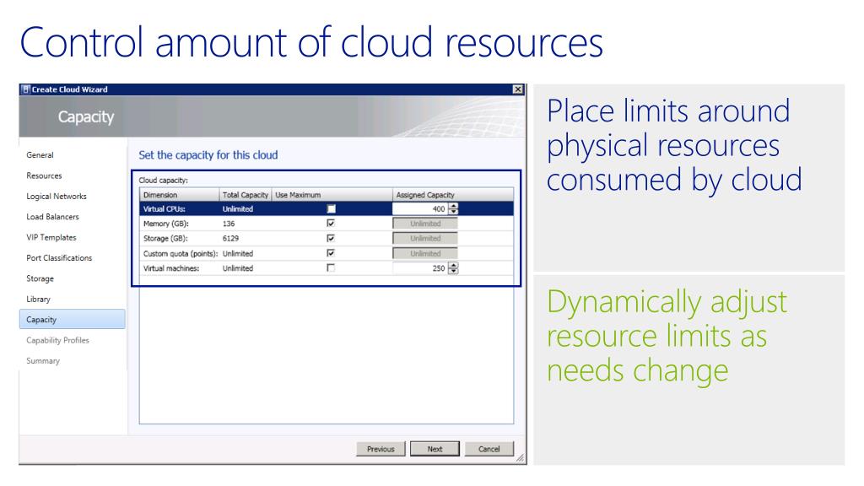
Task: Uncheck Use Maximum for Memory (GB)
Action: tap(331, 223)
